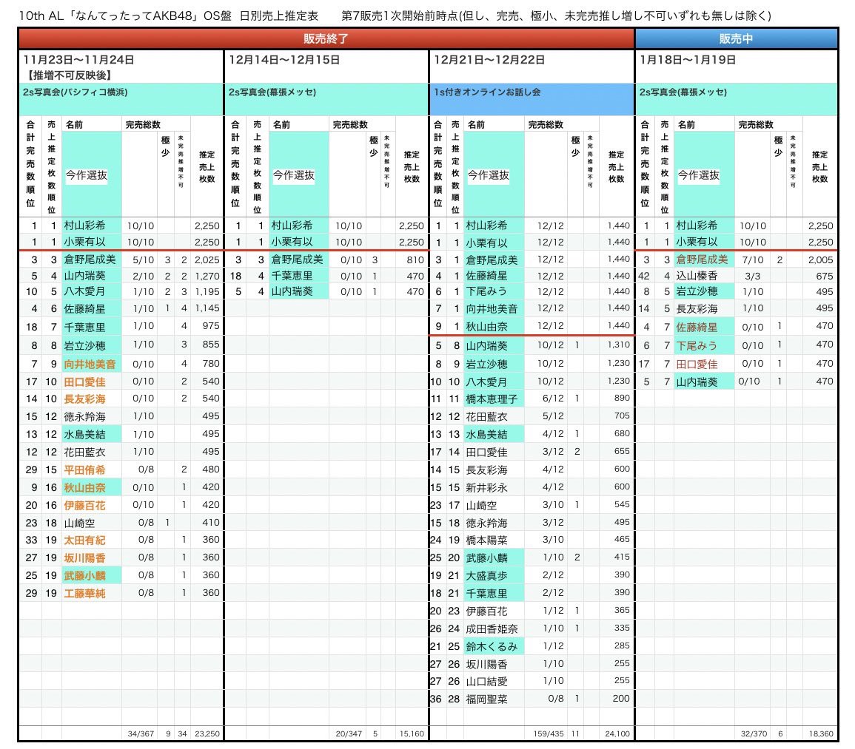Select the 1月18日～1月19日 date header
Viewport: 855px width, 749px height.
click(x=688, y=60)
